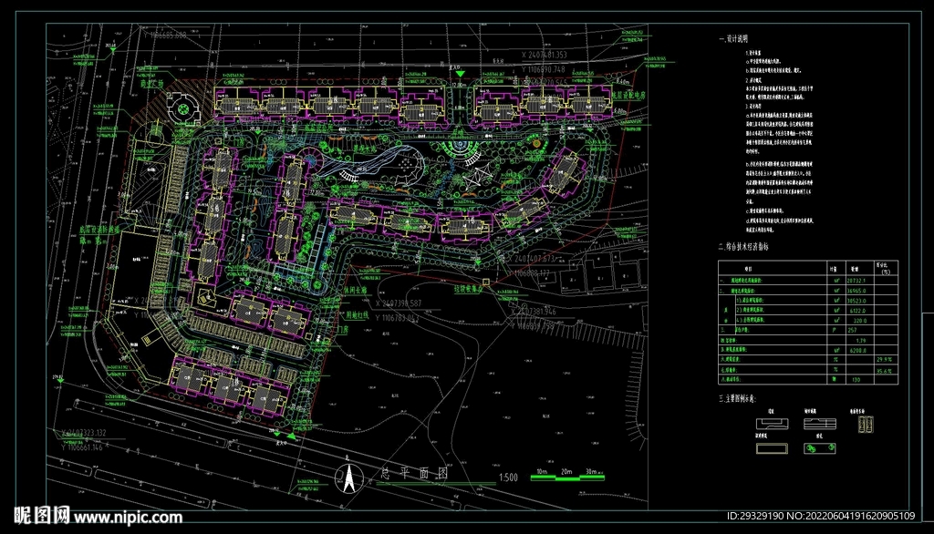The height and width of the screenshot is (534, 934).
Task: Click table value 130
Action: [856, 380]
